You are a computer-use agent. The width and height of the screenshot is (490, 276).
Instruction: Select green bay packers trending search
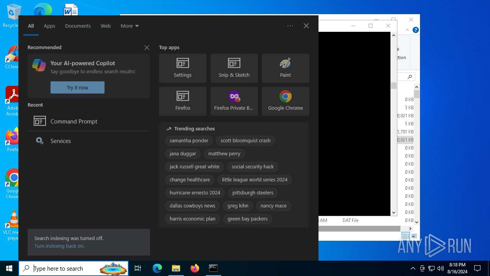point(248,219)
